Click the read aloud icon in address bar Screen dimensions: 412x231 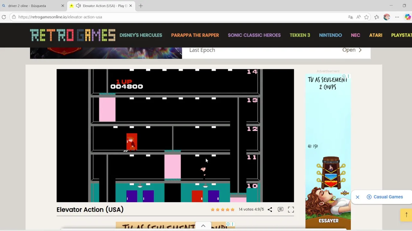point(358,17)
